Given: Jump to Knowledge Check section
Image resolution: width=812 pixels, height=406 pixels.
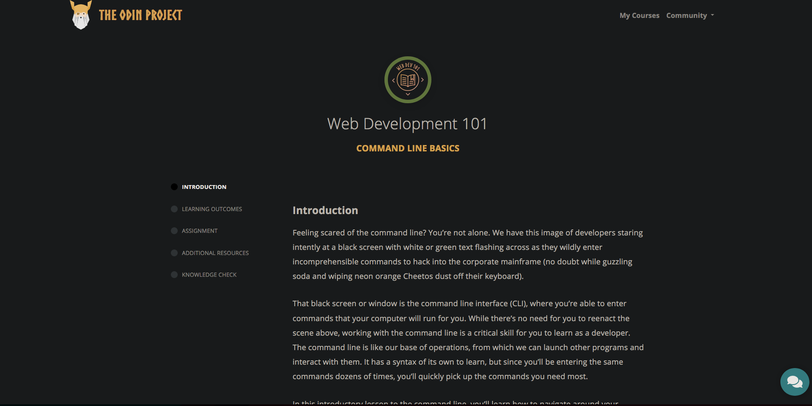Looking at the screenshot, I should tap(209, 275).
